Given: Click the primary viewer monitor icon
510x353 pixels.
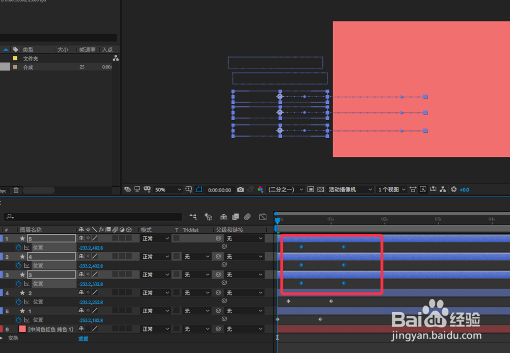Looking at the screenshot, I should pos(137,189).
